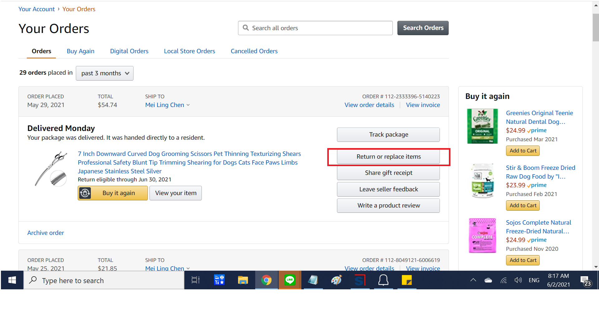599x336 pixels.
Task: Open the OneDrive cloud tray icon
Action: tap(488, 280)
